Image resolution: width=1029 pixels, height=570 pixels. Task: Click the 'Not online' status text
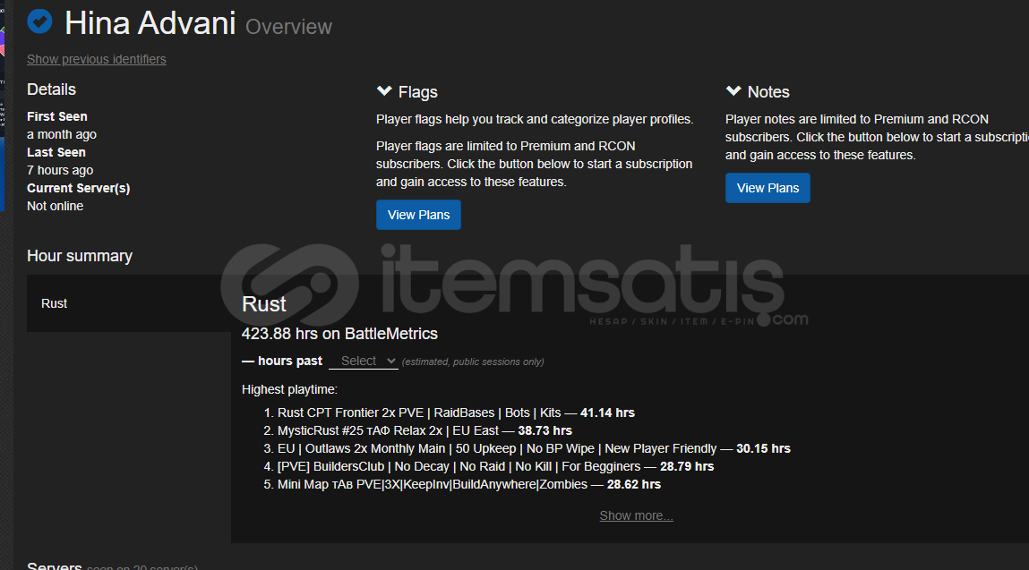pos(56,206)
